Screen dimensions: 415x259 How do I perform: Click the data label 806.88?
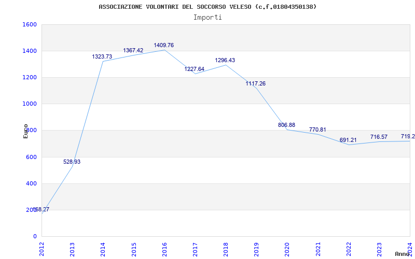coord(286,125)
